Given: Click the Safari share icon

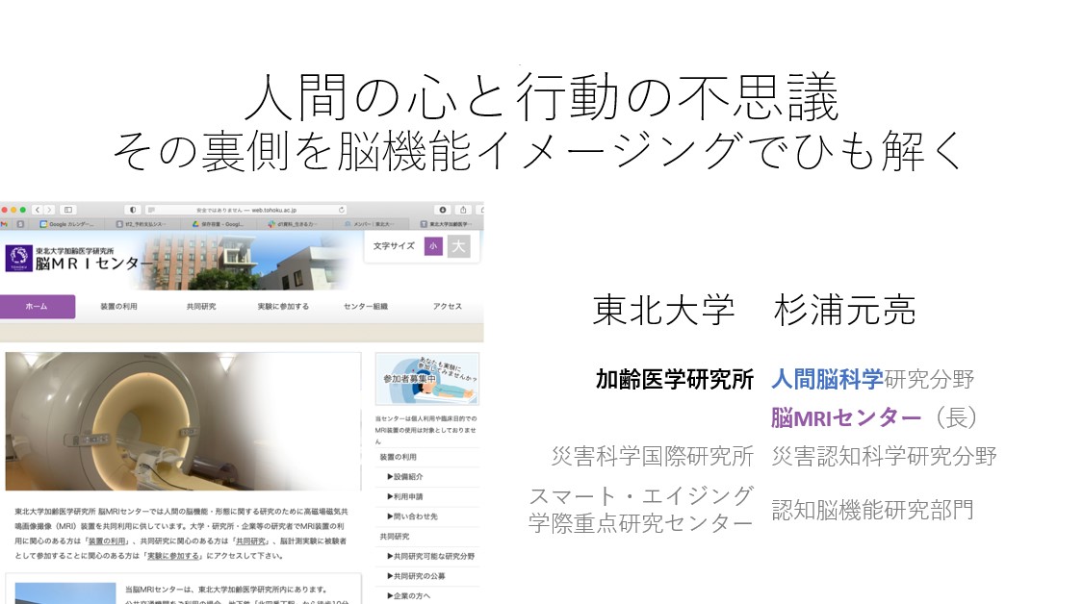Looking at the screenshot, I should (463, 210).
